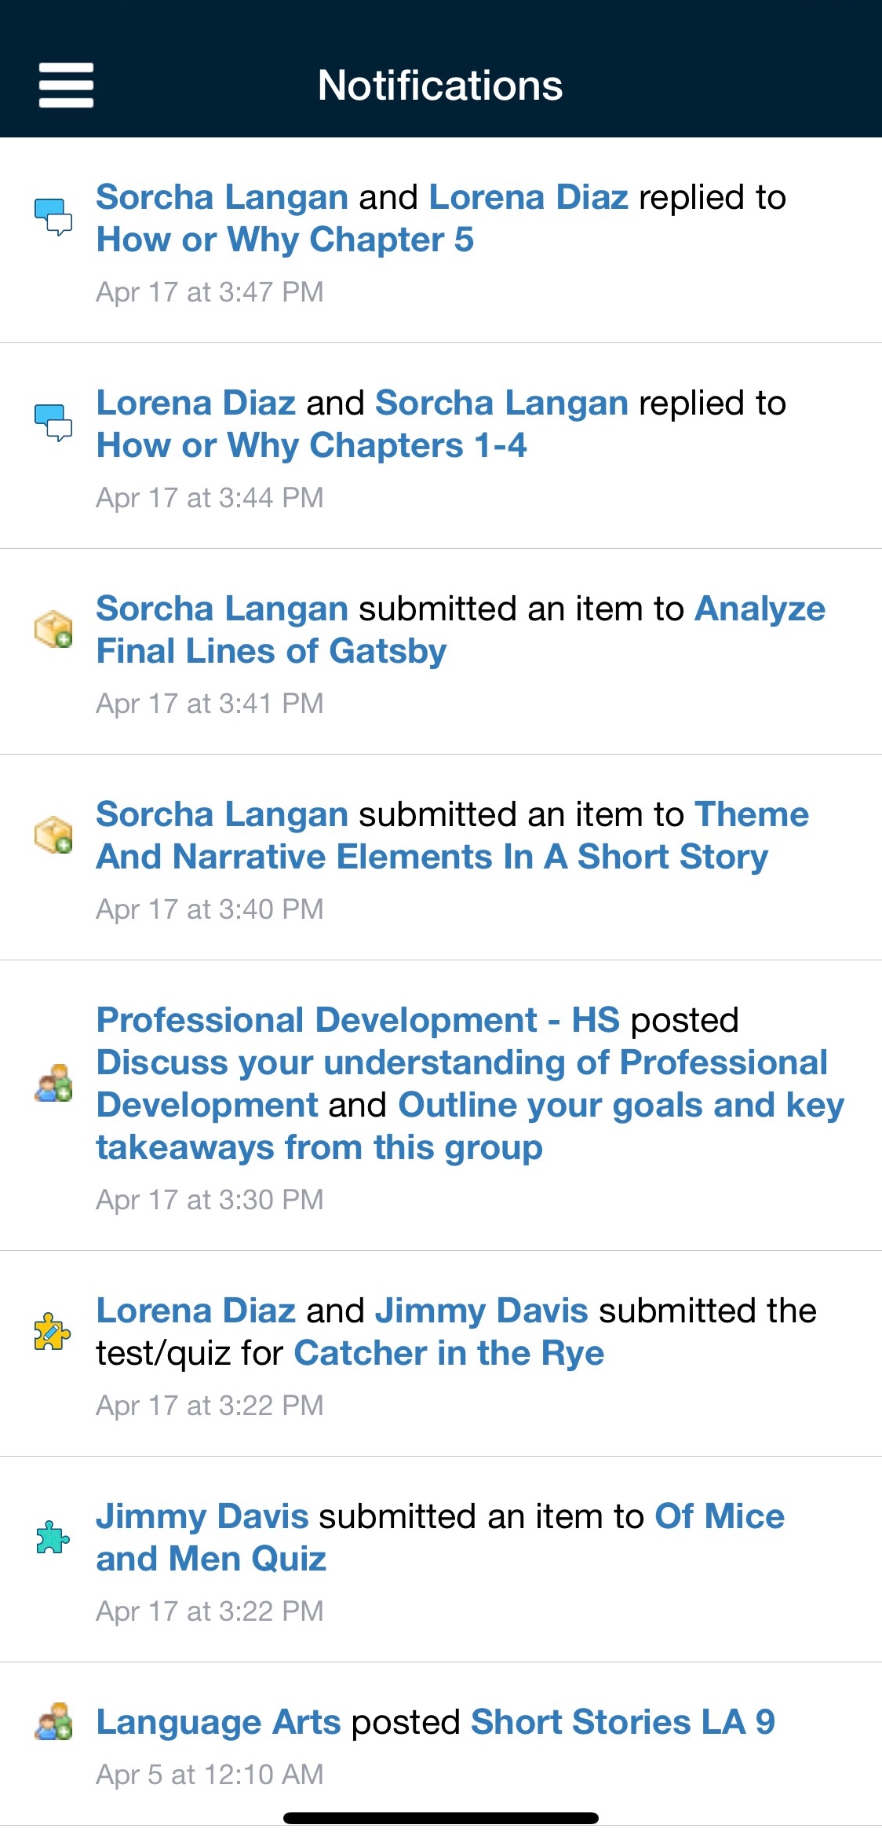This screenshot has width=882, height=1843.
Task: Tap the group icon for Professional Development post
Action: coord(53,1084)
